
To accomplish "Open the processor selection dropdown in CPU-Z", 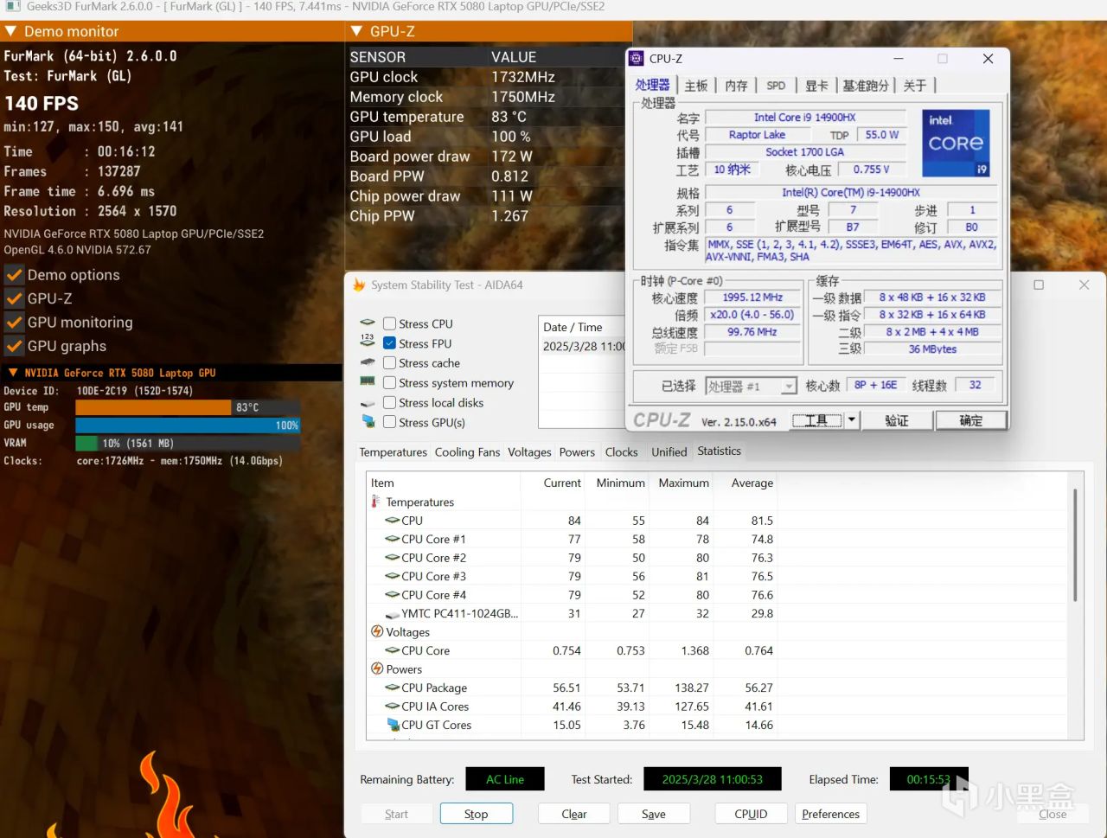I will 788,386.
